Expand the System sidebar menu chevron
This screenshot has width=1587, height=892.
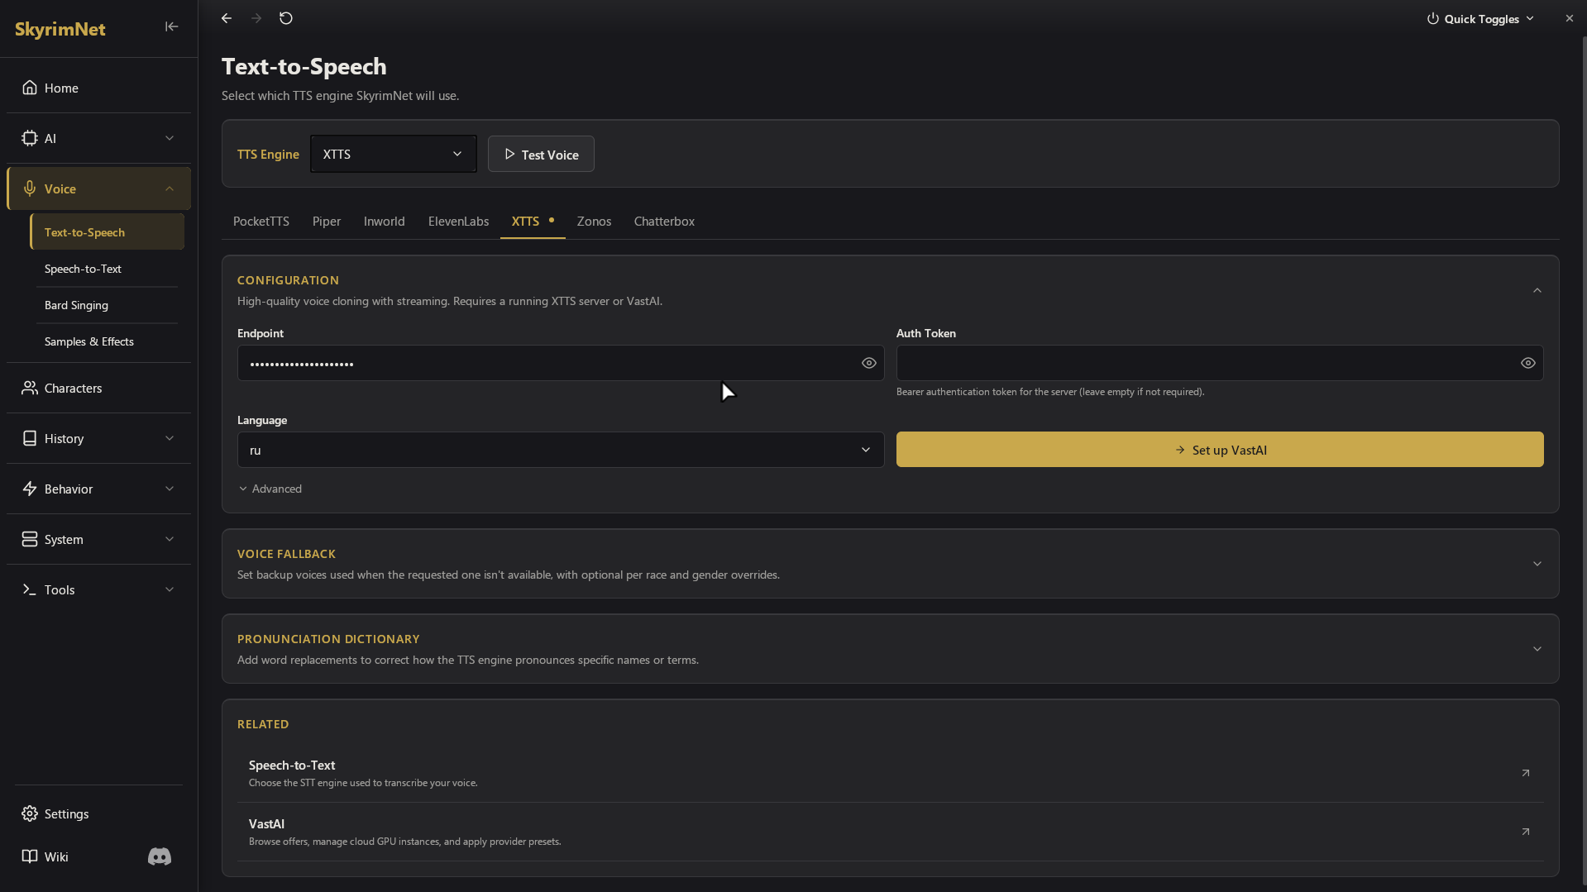[170, 539]
